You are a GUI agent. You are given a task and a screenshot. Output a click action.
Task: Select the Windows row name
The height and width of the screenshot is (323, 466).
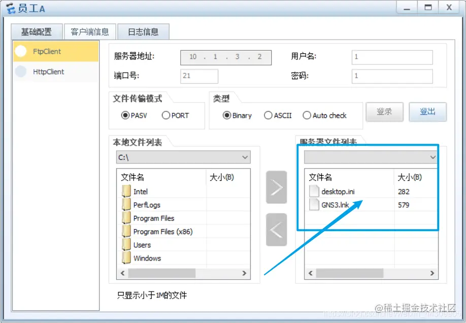click(147, 259)
